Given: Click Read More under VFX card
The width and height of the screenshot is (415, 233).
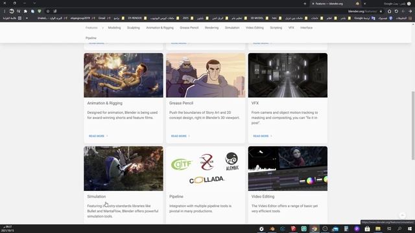Looking at the screenshot, I should (x=262, y=136).
